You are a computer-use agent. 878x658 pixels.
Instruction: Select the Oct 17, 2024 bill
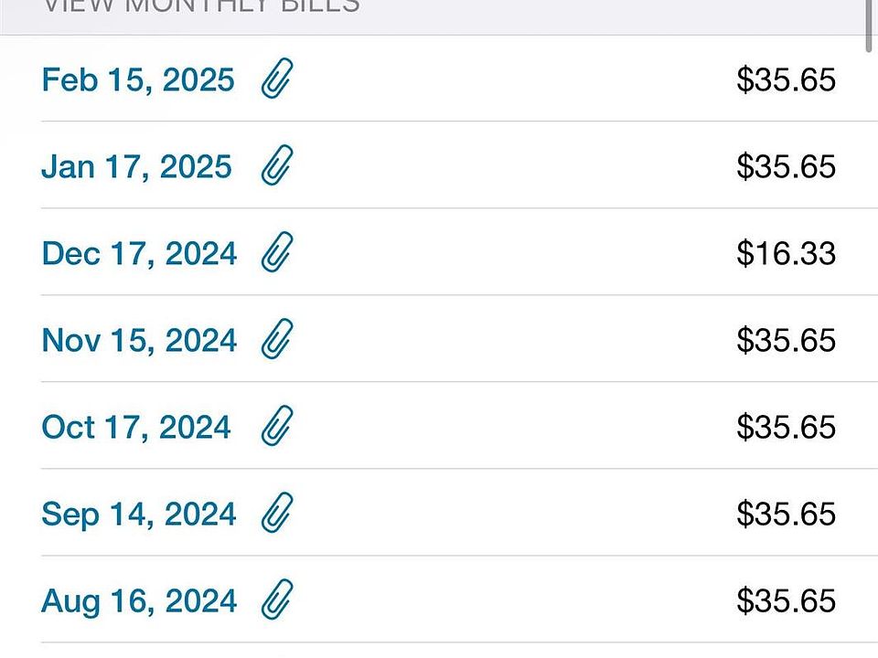coord(136,427)
